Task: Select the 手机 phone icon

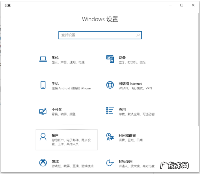Action: [43, 85]
